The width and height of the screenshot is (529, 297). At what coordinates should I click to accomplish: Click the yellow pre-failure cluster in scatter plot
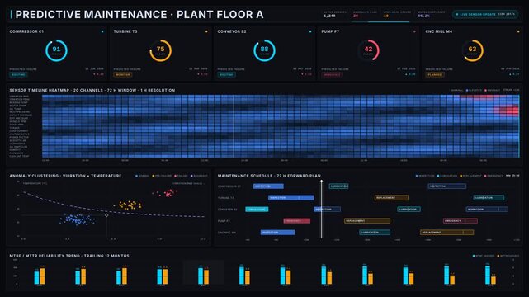pyautogui.click(x=128, y=205)
